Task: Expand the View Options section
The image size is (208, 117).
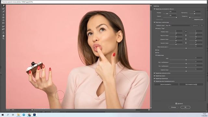Action: (x=154, y=79)
